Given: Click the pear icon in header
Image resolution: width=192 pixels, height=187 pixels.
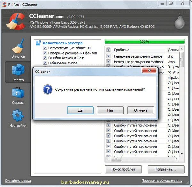Looking at the screenshot, I should [x=180, y=21].
